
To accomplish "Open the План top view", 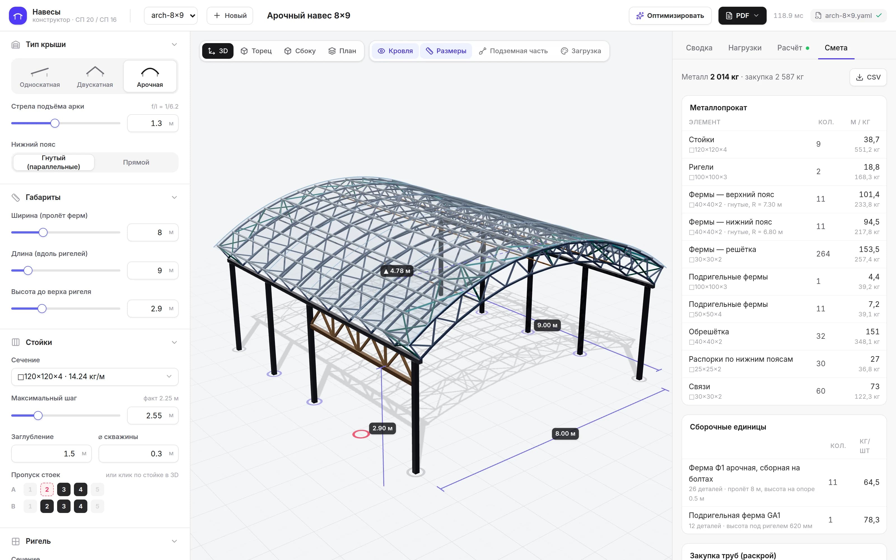I will tap(342, 51).
